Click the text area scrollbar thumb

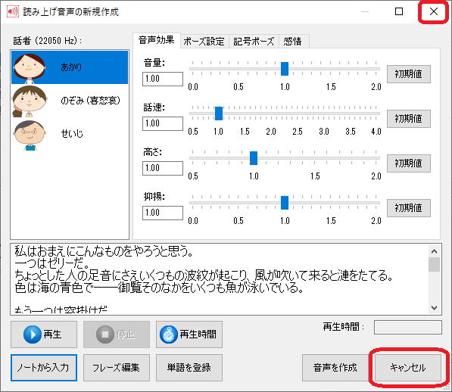point(434,264)
